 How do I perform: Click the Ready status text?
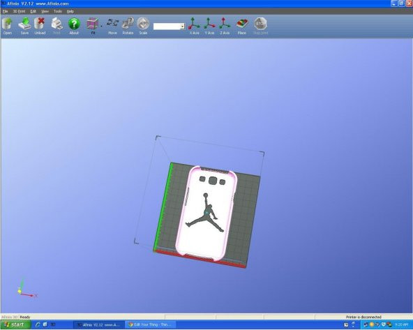[x=25, y=317]
